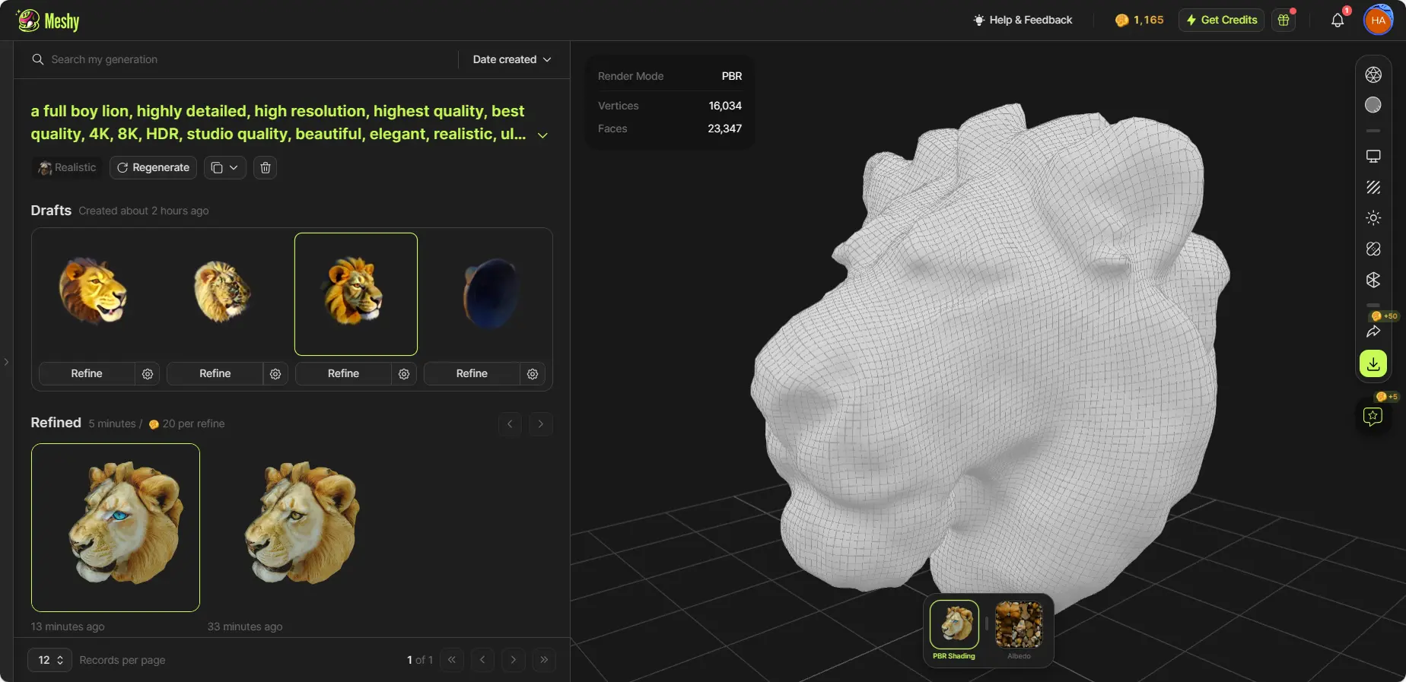Screen dimensions: 1406x682
Task: Open the gift rewards icon
Action: [1284, 21]
